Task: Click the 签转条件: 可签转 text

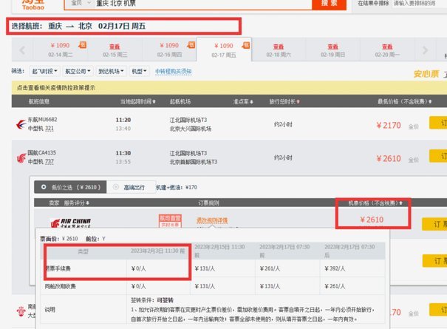Action: 152,300
